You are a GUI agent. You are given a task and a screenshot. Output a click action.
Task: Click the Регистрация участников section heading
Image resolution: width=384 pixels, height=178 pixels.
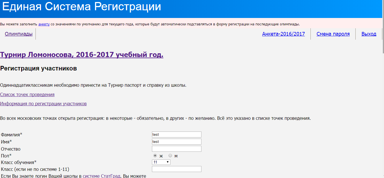coord(39,68)
